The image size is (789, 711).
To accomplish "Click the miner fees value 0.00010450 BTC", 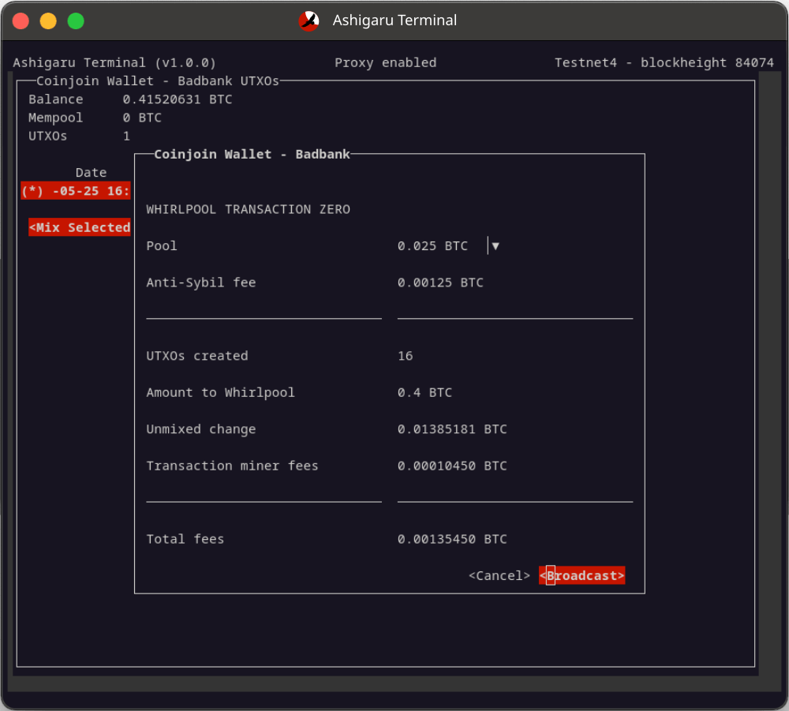I will pyautogui.click(x=452, y=466).
